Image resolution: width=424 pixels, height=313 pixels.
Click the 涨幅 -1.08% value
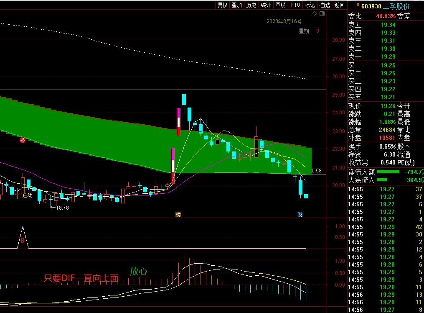[386, 122]
